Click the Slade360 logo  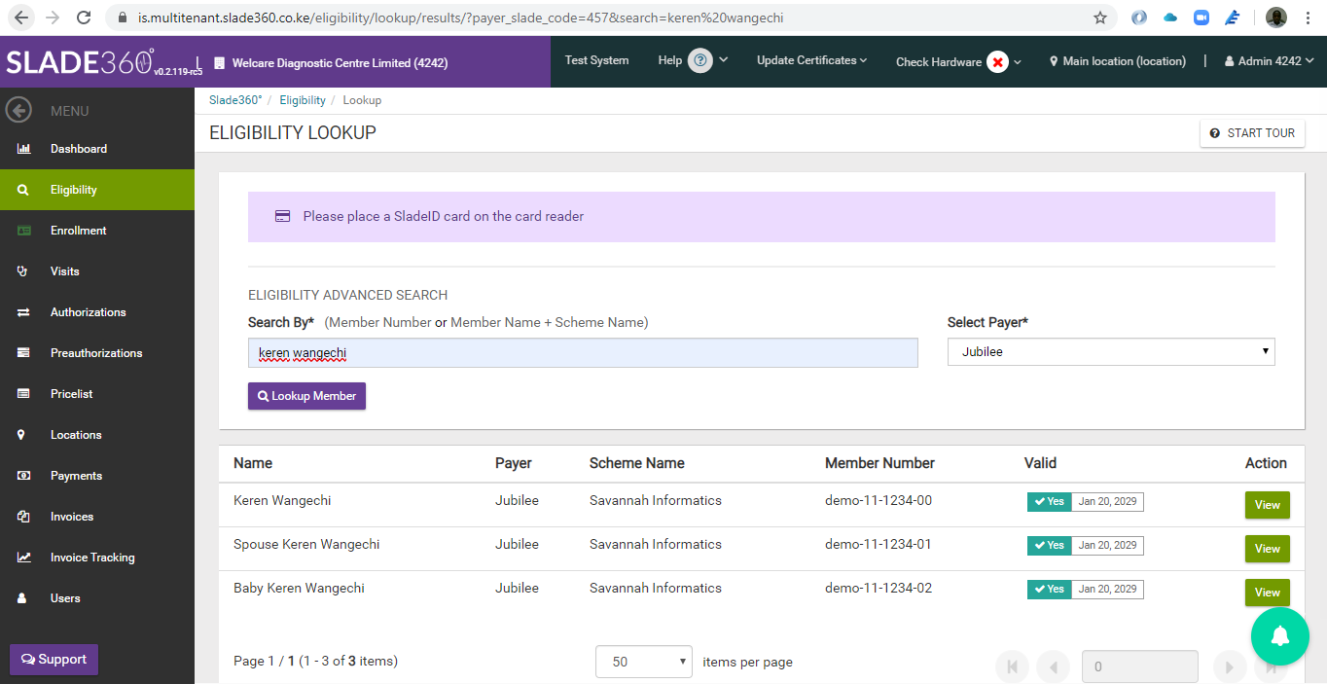79,62
